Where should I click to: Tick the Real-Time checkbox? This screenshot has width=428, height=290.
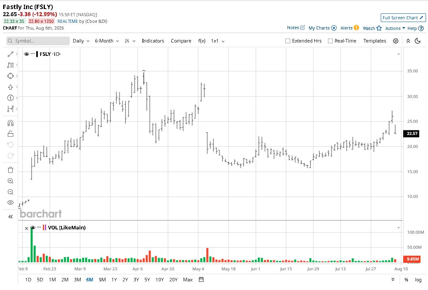330,41
